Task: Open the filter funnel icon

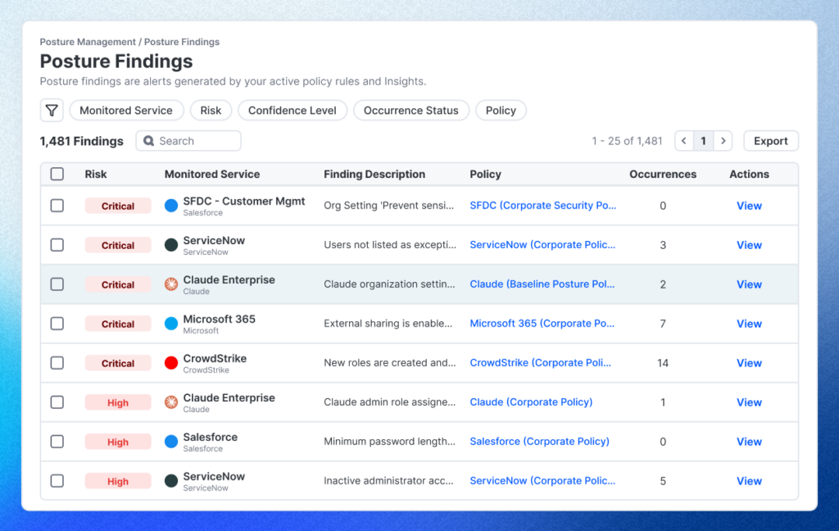Action: tap(52, 111)
